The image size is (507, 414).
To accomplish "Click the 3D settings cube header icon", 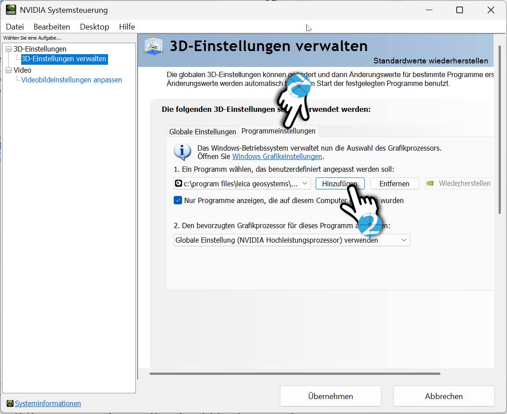I will coord(153,45).
